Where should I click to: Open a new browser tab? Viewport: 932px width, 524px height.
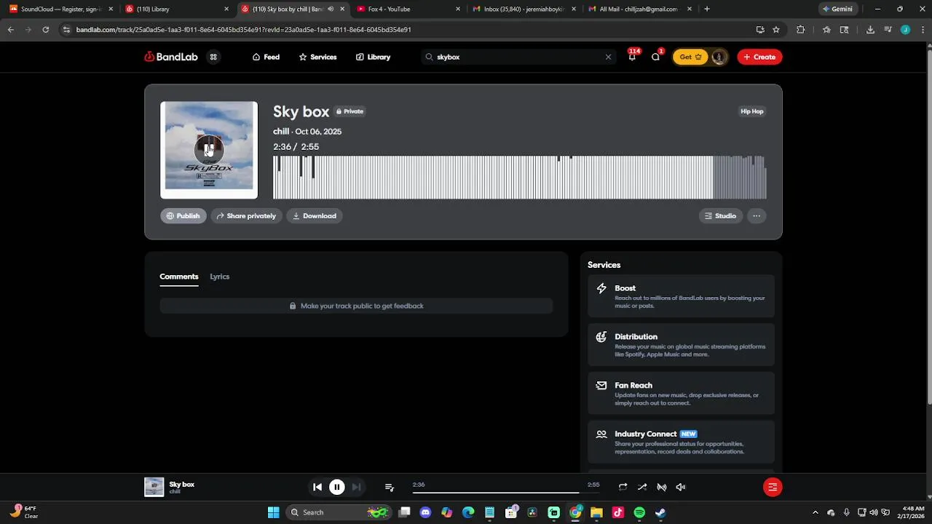(x=707, y=9)
